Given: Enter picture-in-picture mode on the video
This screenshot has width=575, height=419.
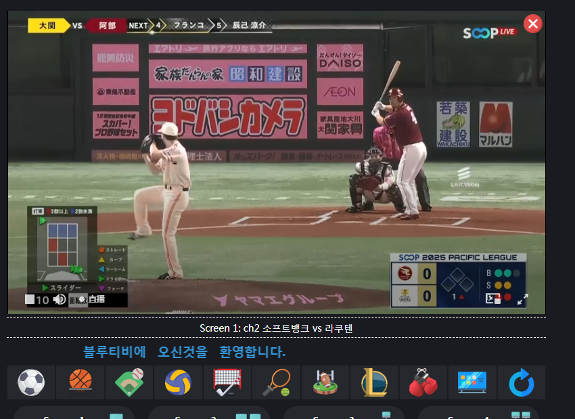Looking at the screenshot, I should tap(493, 299).
